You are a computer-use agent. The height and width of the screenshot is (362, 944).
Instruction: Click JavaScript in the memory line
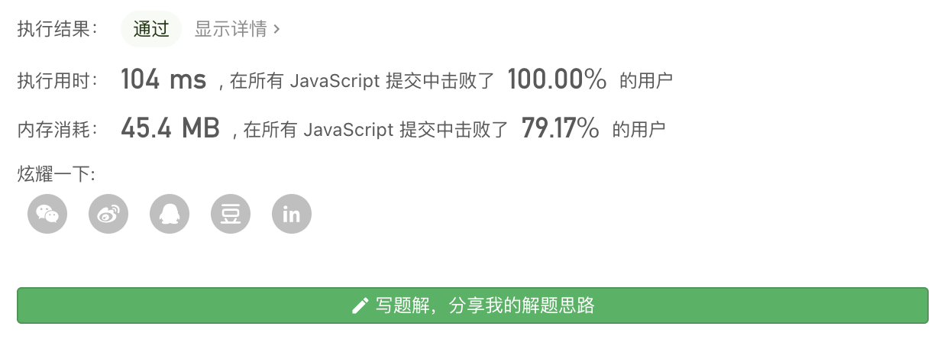pos(348,131)
